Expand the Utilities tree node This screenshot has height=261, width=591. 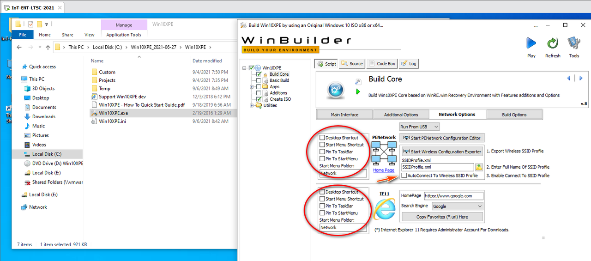pyautogui.click(x=252, y=105)
